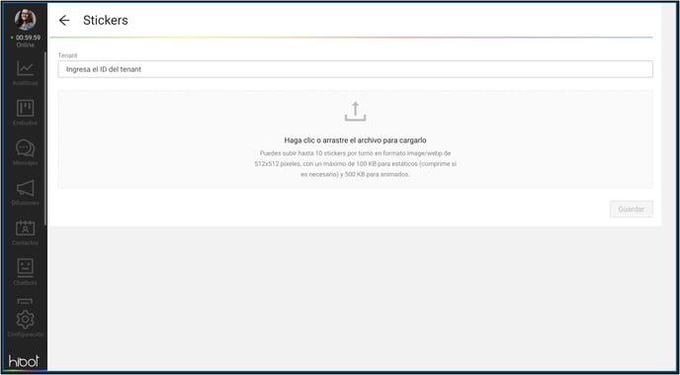The image size is (680, 375).
Task: Click "Haga clic o arrastre el archivo" text
Action: click(x=333, y=141)
